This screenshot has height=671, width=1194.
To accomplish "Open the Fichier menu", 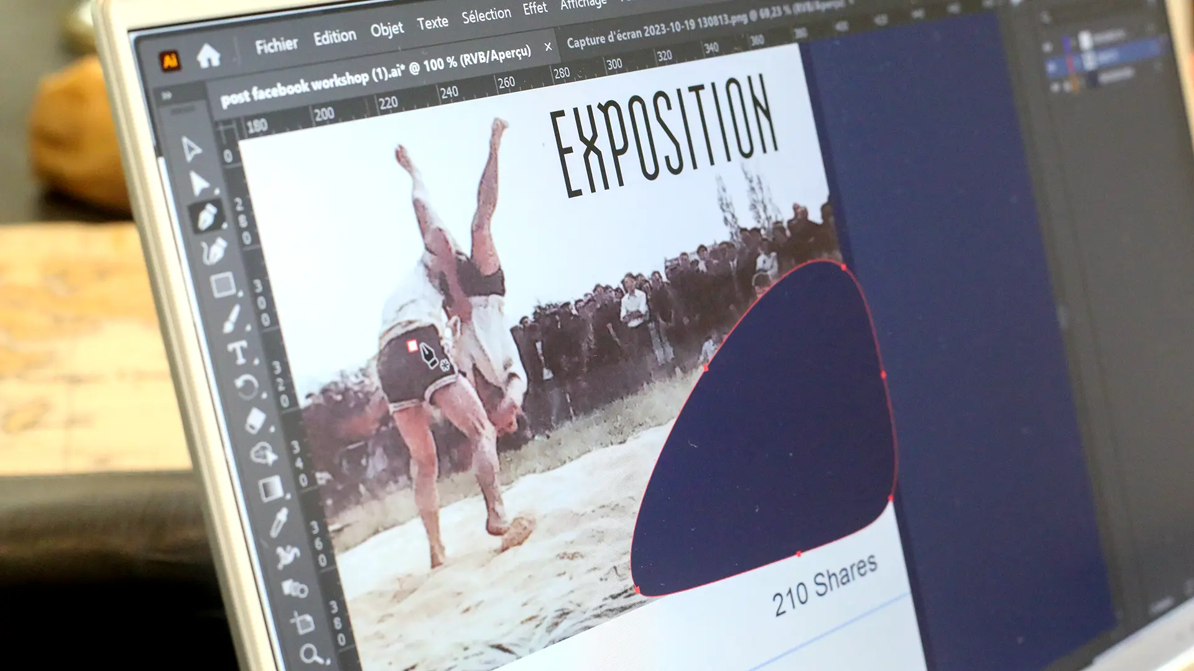I will 277,45.
